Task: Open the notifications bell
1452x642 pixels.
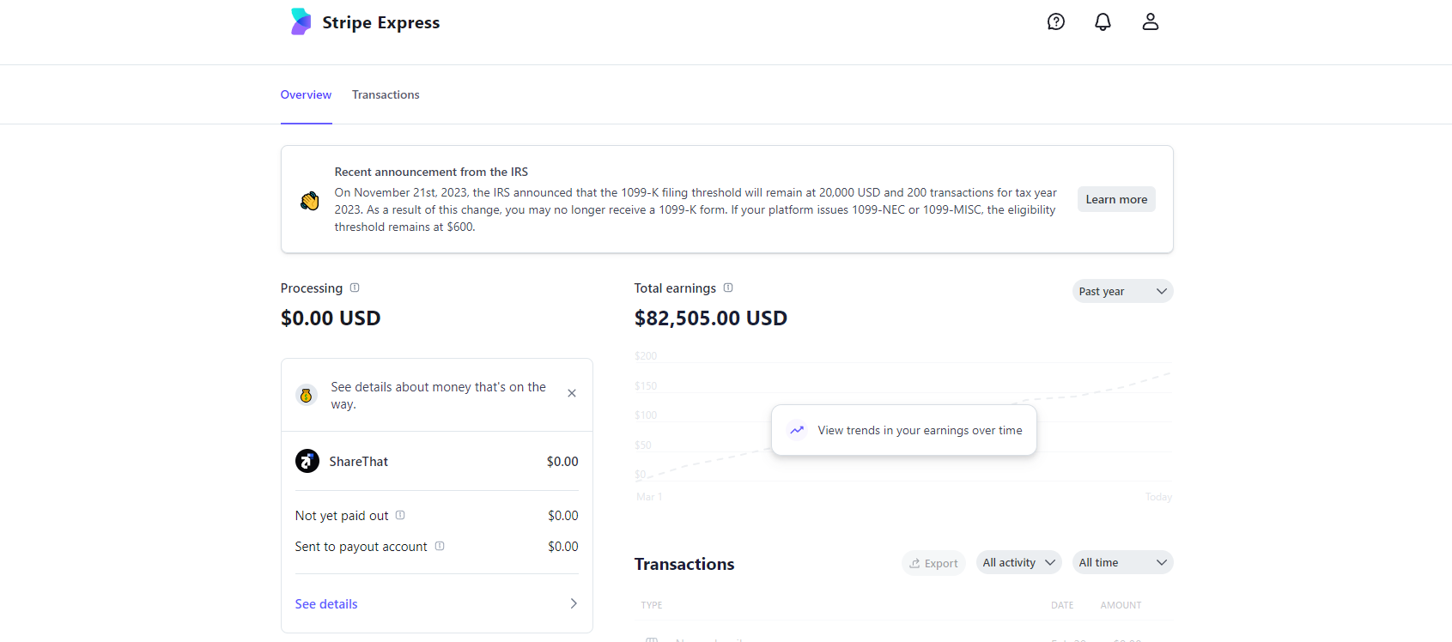Action: click(x=1103, y=22)
